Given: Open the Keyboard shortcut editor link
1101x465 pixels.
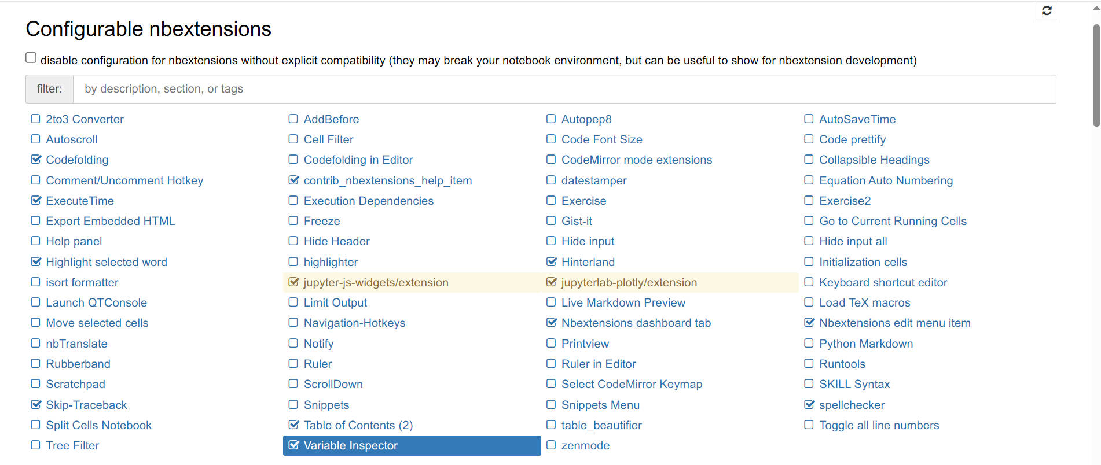Looking at the screenshot, I should [883, 283].
